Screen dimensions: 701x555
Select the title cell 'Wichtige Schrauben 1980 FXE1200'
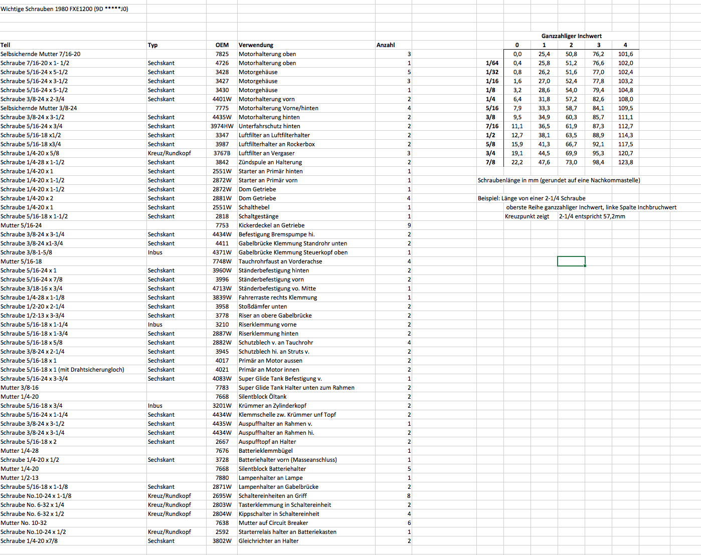(x=64, y=9)
